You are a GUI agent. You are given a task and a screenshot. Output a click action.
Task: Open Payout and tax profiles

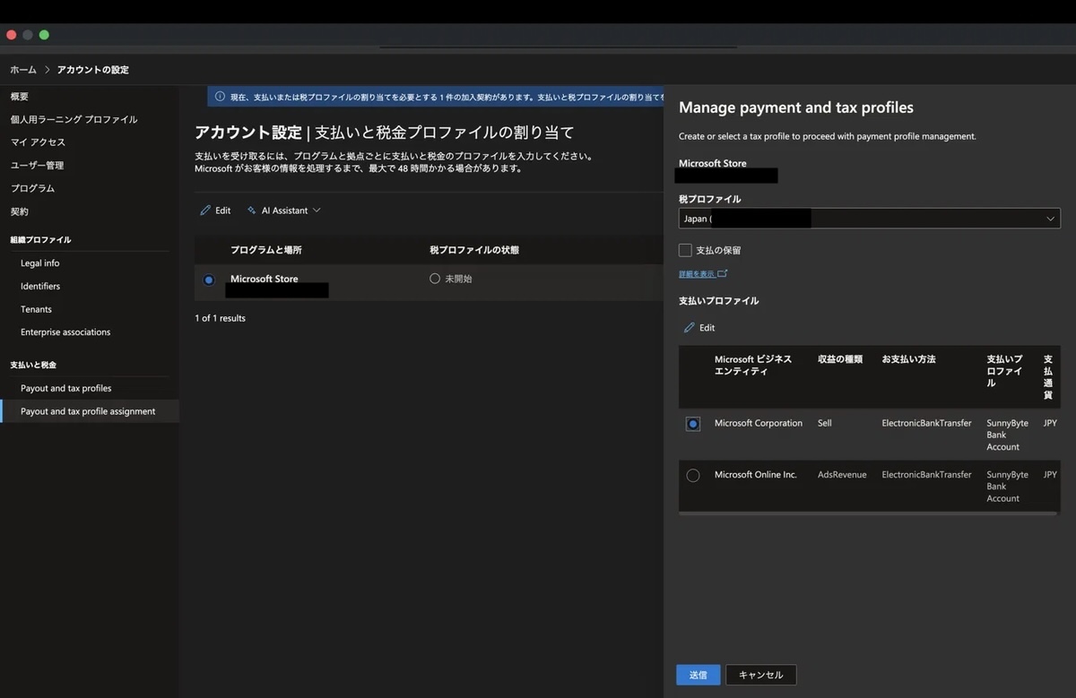[x=66, y=388]
